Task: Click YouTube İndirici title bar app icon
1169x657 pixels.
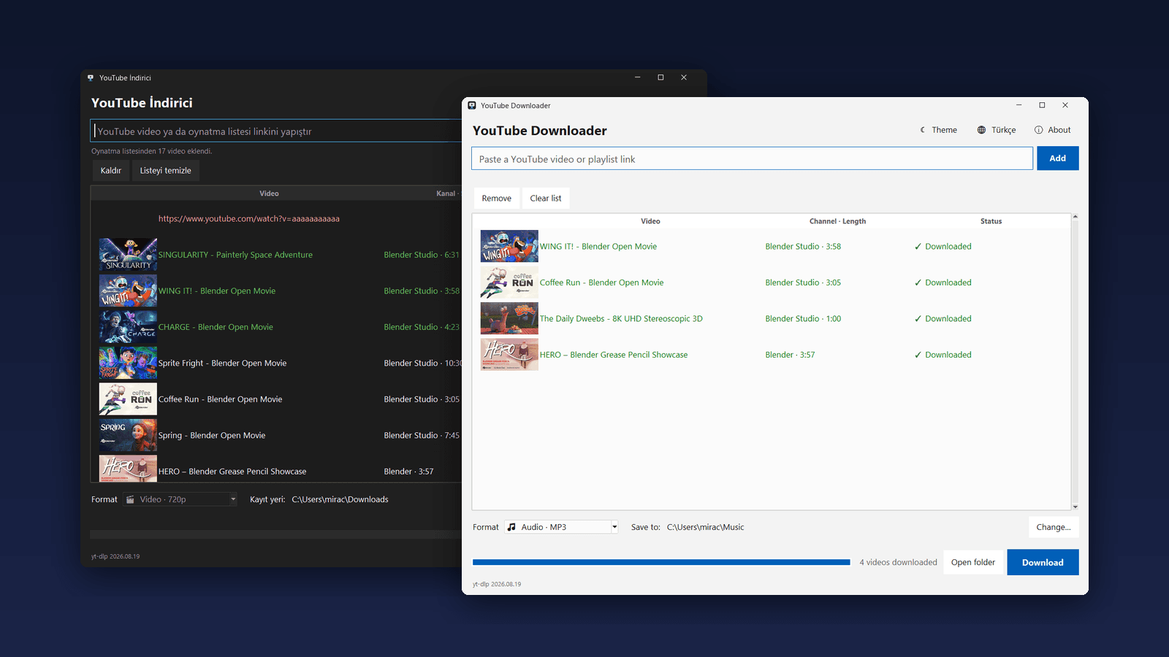Action: [x=91, y=77]
